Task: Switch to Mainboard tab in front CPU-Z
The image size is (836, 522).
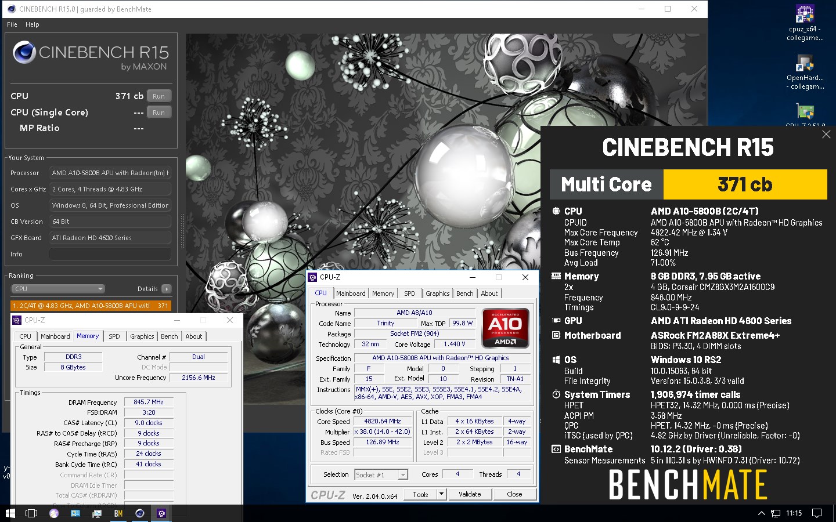Action: click(351, 293)
